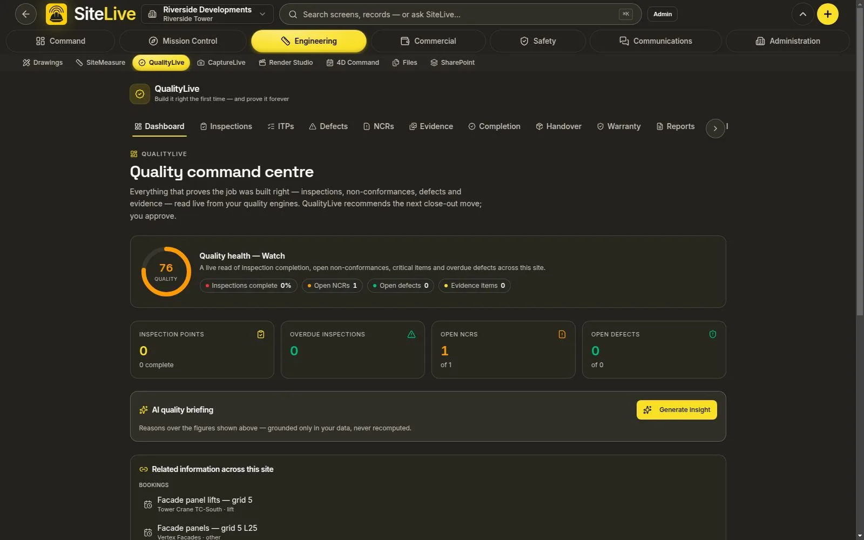Switch to the Inspections tab
864x540 pixels.
(x=226, y=126)
